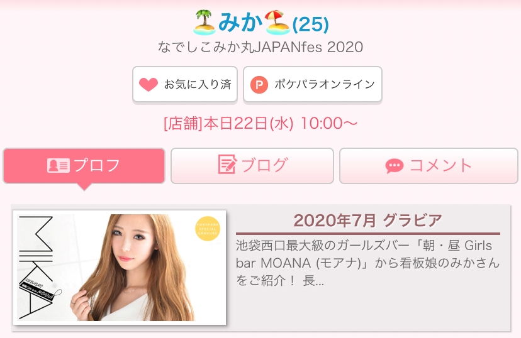
Task: Click the speech bubble icon on コメント
Action: click(x=395, y=166)
